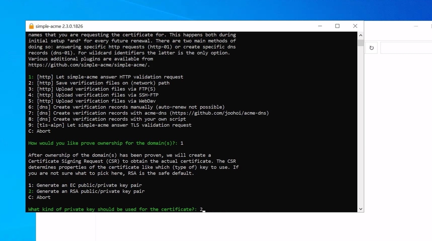
Task: Click the github.com/simple-acme/simple-acme URL text
Action: [x=89, y=65]
